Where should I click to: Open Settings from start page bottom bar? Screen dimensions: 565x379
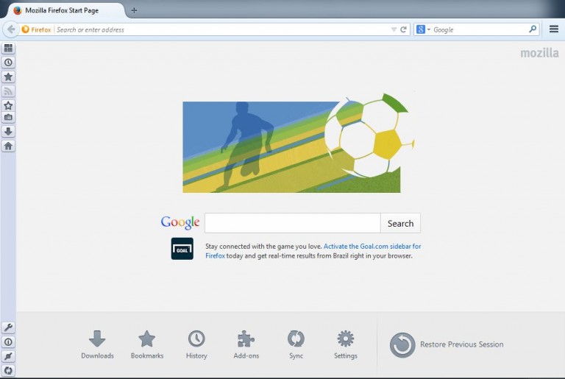pyautogui.click(x=346, y=344)
